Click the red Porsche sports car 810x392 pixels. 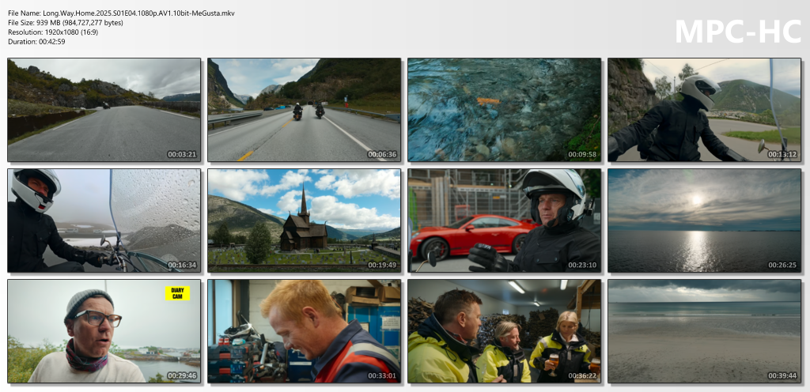coord(465,234)
